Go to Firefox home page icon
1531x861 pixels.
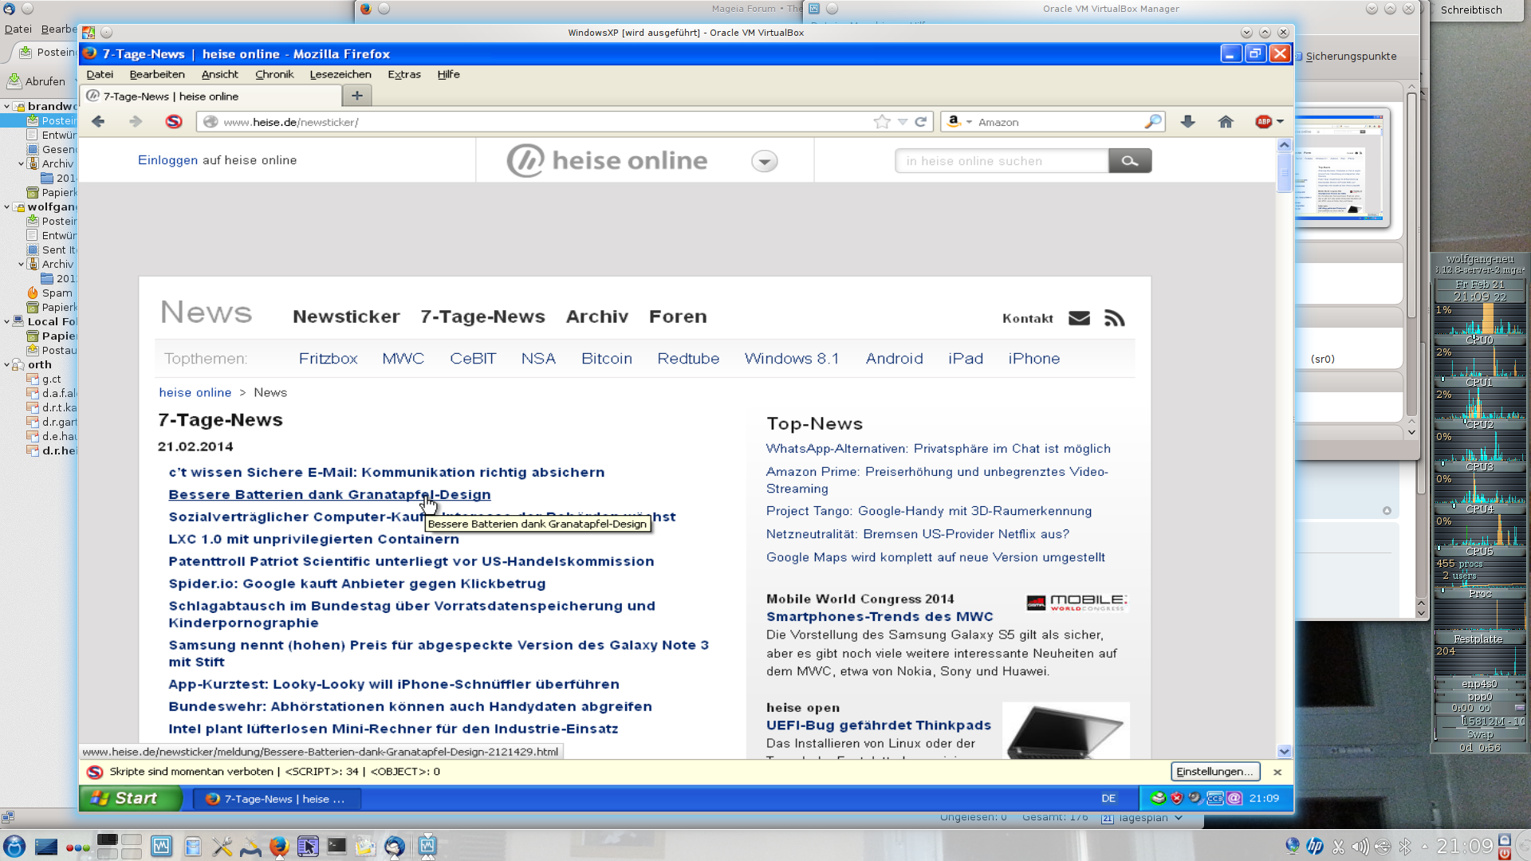point(1226,122)
